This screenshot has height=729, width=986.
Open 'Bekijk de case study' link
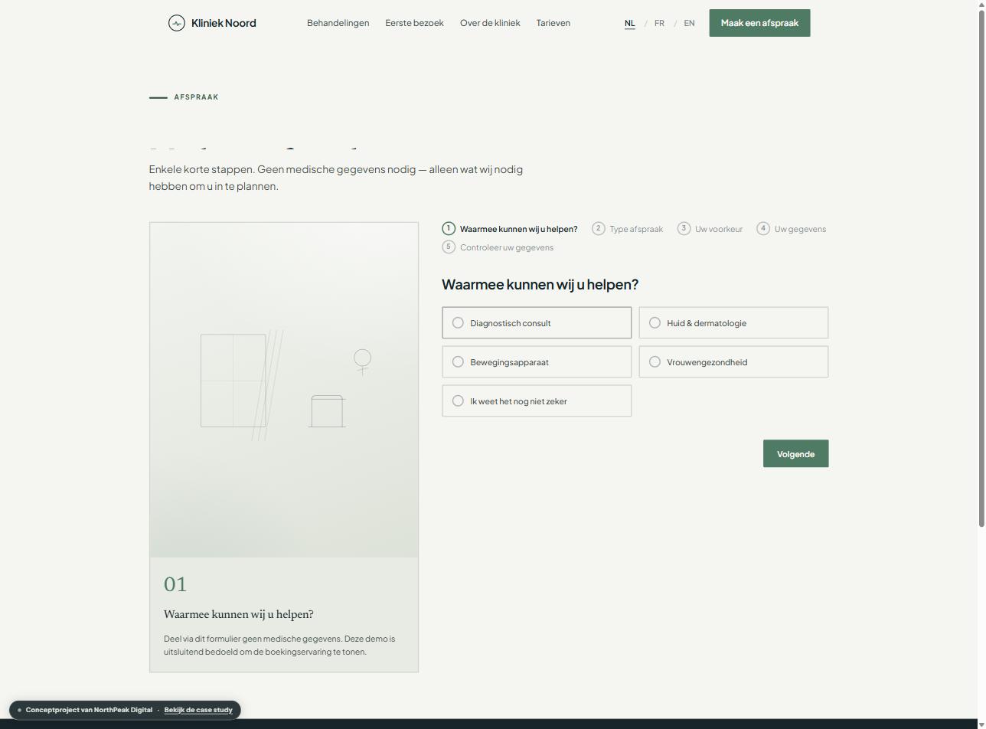point(198,710)
